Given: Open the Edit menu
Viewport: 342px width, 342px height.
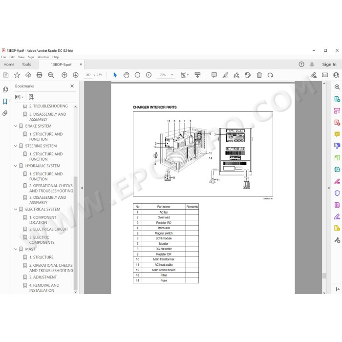Looking at the screenshot, I should point(12,57).
